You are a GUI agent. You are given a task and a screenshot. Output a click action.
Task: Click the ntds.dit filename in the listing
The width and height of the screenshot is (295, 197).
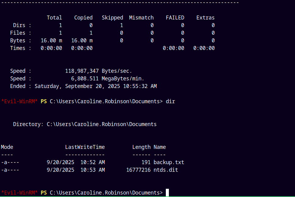[x=166, y=170]
